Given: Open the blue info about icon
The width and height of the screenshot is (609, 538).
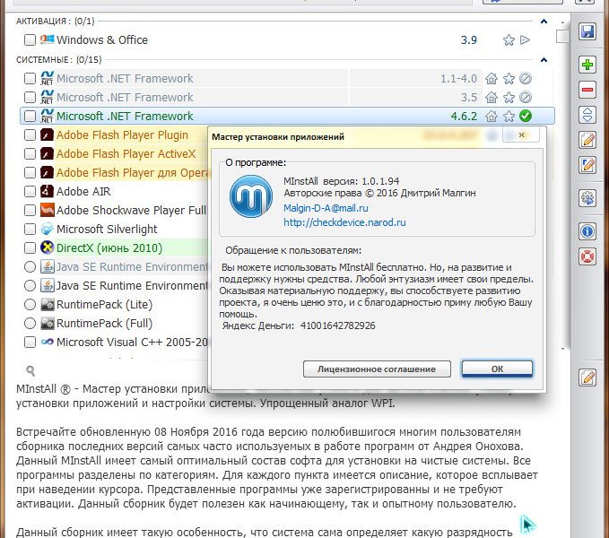Looking at the screenshot, I should [x=587, y=231].
